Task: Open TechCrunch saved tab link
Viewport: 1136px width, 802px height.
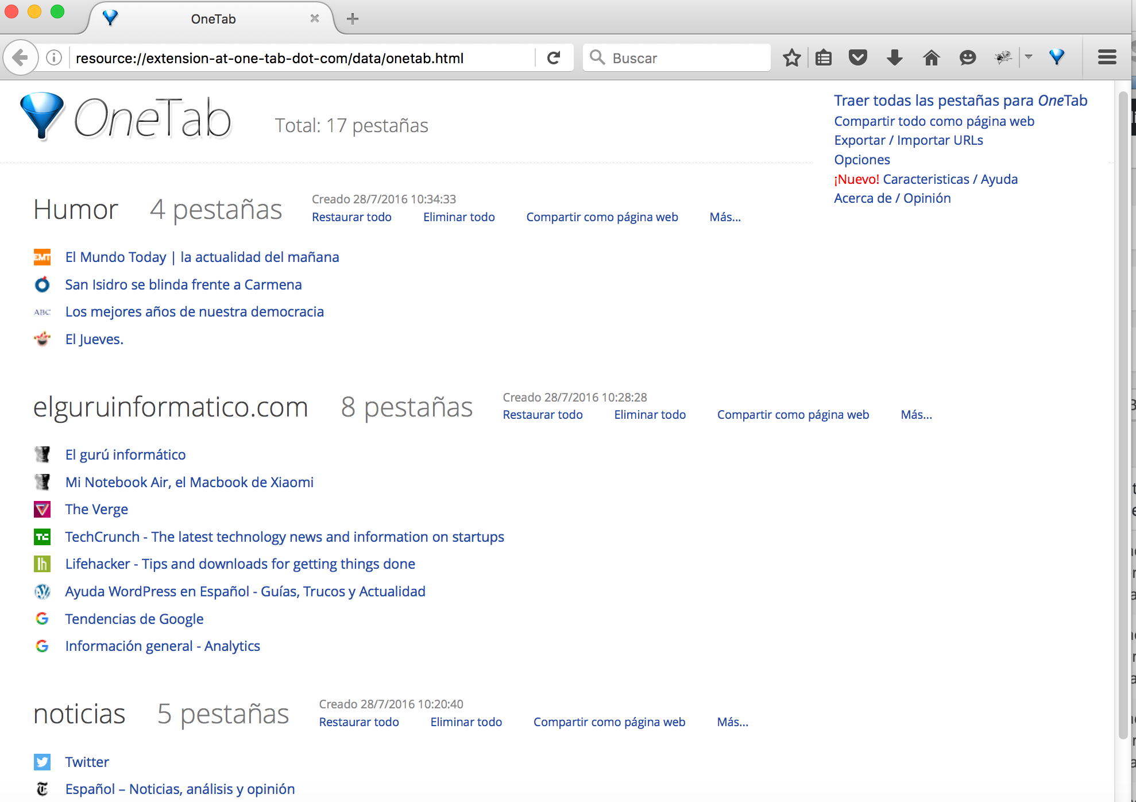Action: (285, 537)
